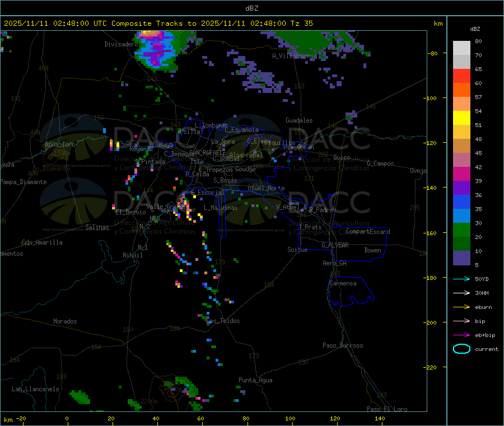
Task: Click the S_Rosas map label
Action: [x=225, y=181]
